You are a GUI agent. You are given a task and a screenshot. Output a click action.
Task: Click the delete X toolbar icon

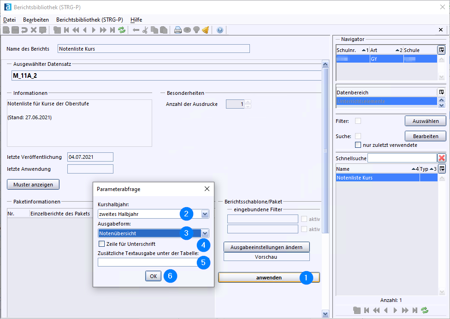34,30
